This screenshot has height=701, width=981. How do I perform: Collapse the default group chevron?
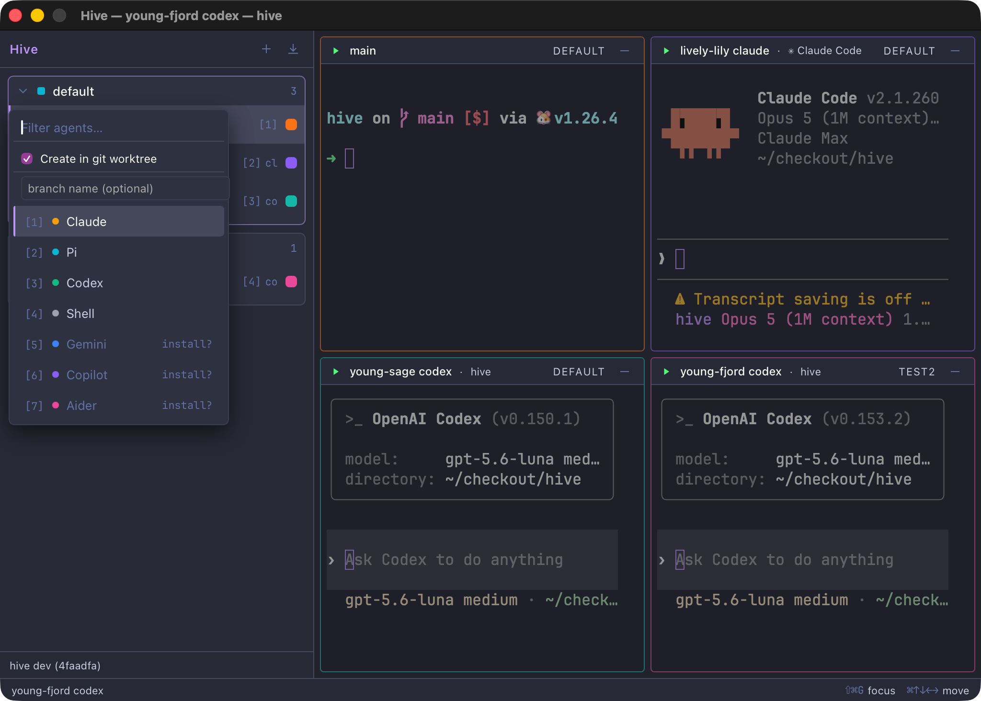click(x=23, y=91)
